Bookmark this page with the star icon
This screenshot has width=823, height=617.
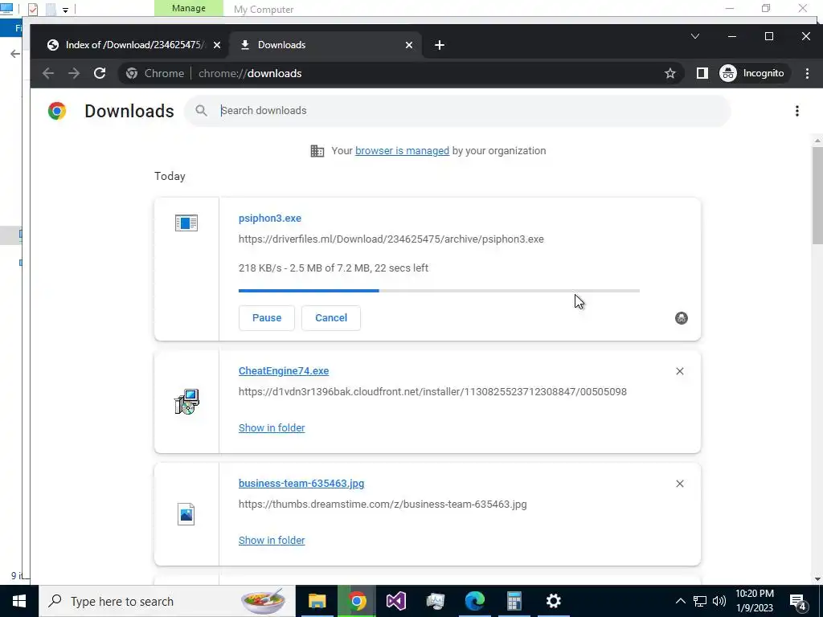(x=669, y=73)
